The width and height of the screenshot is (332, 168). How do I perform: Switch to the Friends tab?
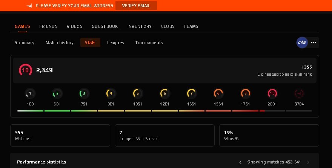pos(48,26)
